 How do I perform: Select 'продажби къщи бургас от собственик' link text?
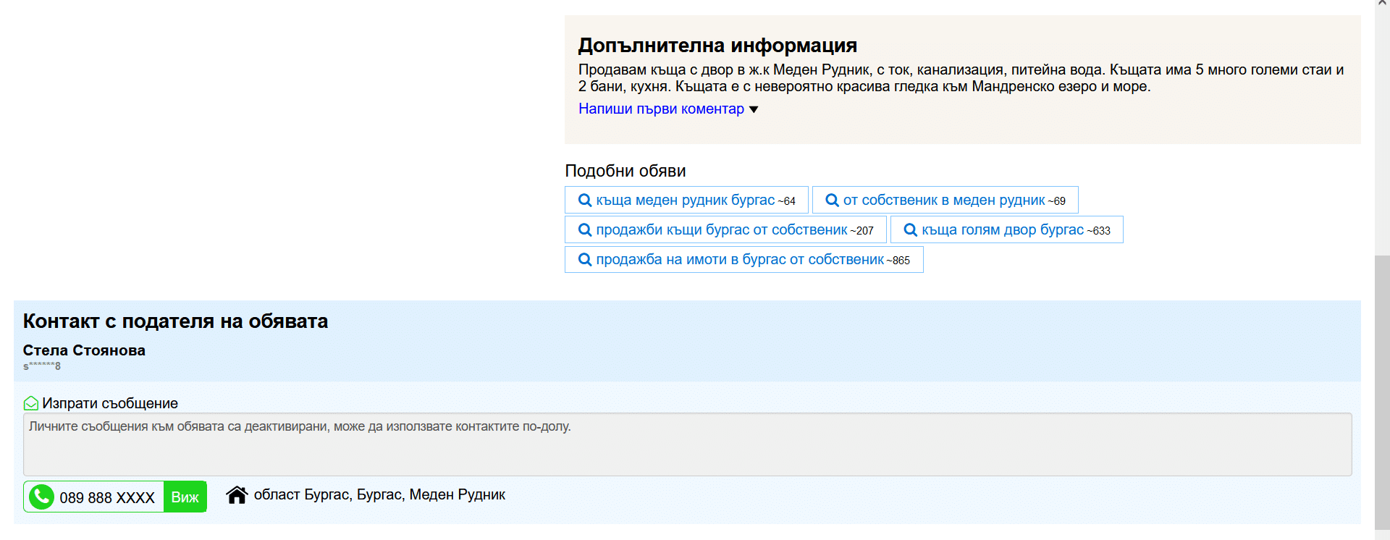coord(721,230)
